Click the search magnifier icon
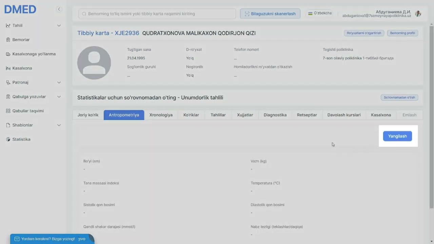 (x=84, y=14)
